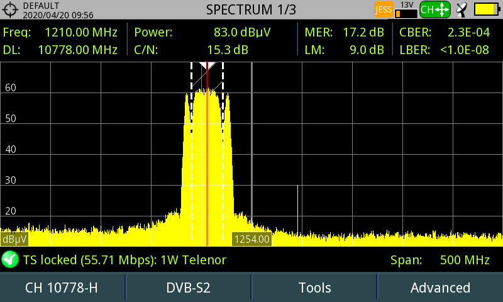Tap the LBER reading <1.0E-08
503x302 pixels.
tap(465, 50)
